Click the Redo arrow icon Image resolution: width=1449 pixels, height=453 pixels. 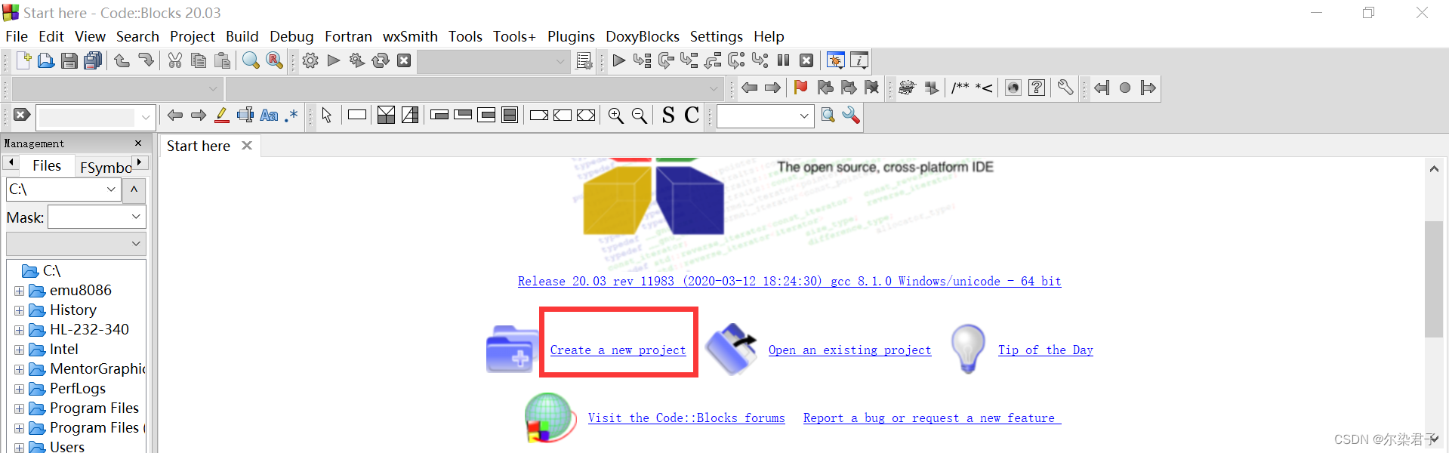146,60
